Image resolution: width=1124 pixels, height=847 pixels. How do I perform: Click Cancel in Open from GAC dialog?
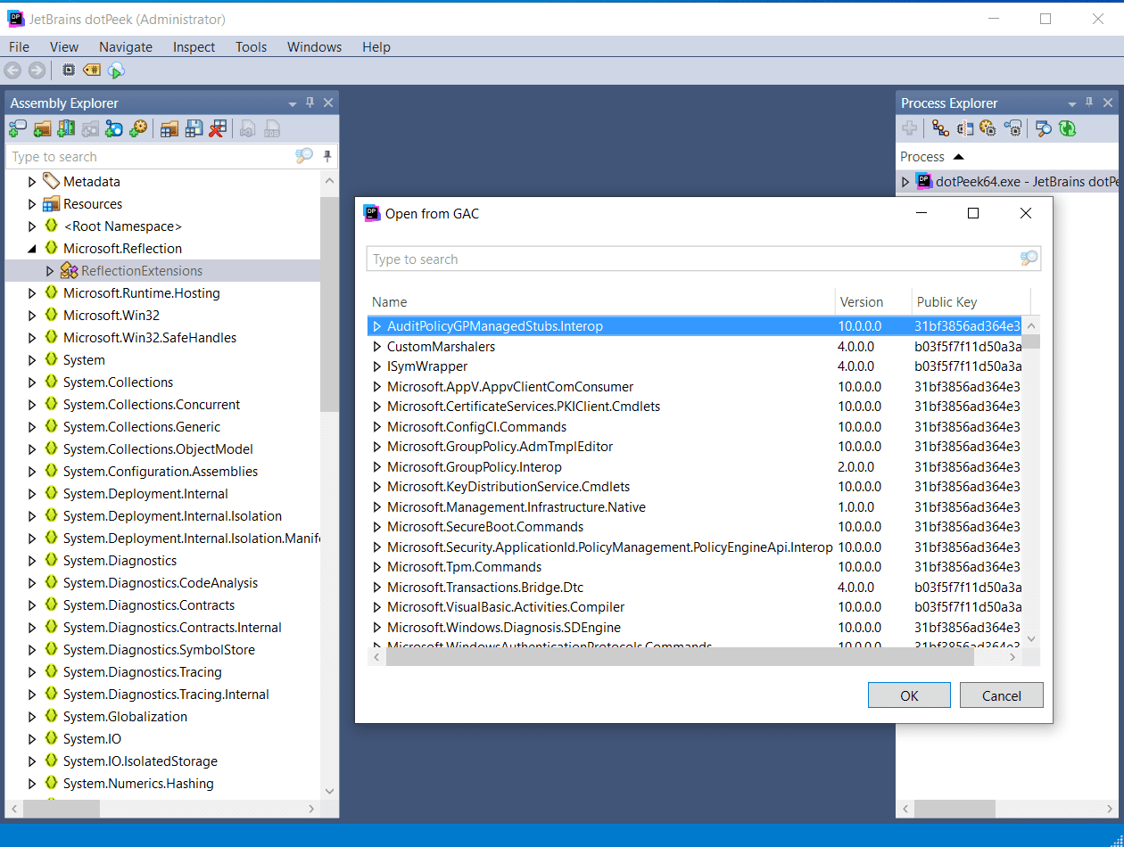(x=1002, y=695)
